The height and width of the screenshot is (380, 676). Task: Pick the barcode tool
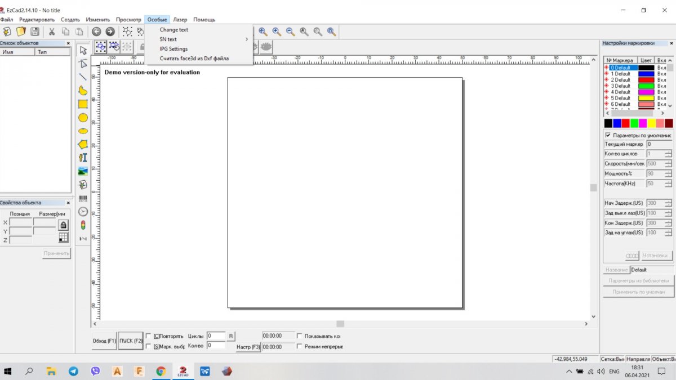pyautogui.click(x=83, y=198)
